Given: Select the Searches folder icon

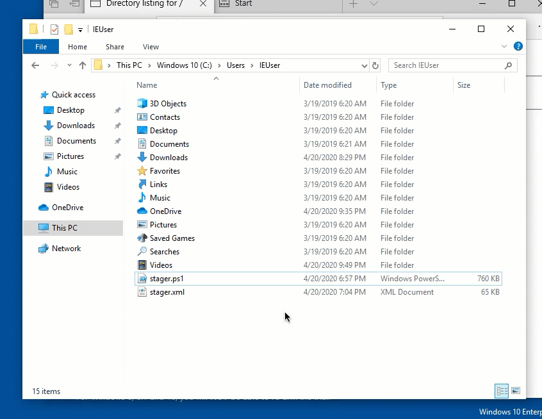Looking at the screenshot, I should [142, 251].
